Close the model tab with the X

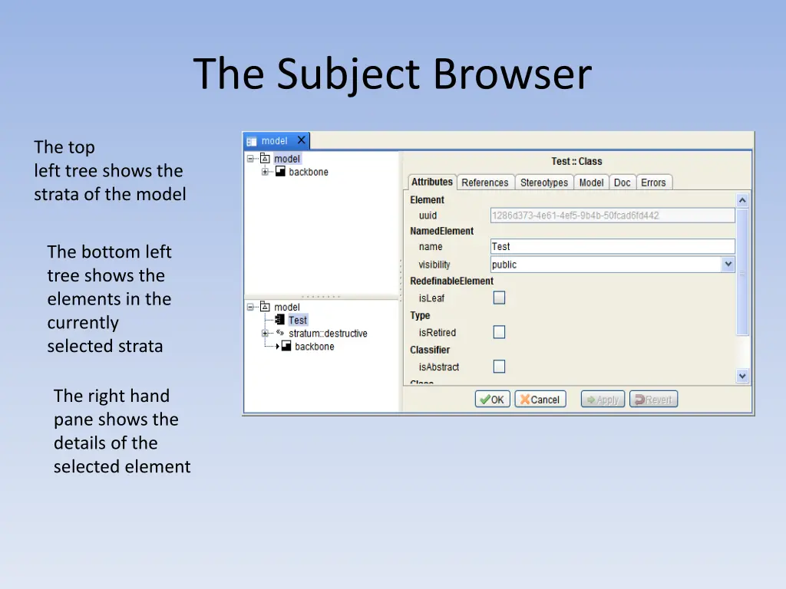coord(302,140)
